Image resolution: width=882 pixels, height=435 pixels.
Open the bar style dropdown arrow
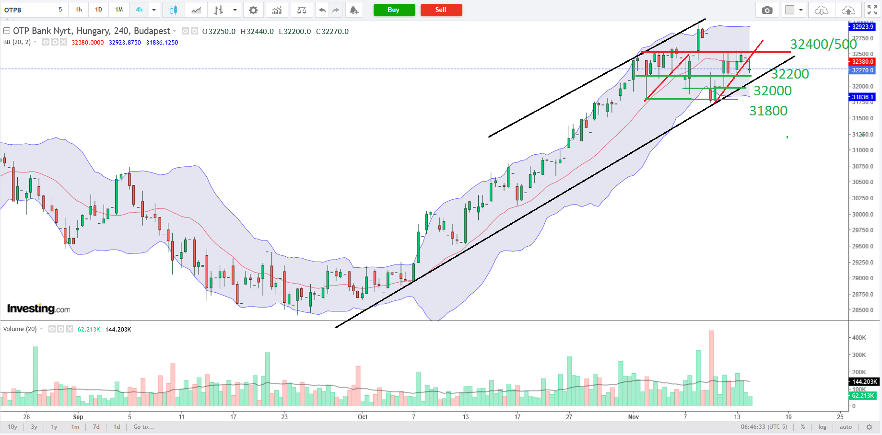[x=235, y=10]
